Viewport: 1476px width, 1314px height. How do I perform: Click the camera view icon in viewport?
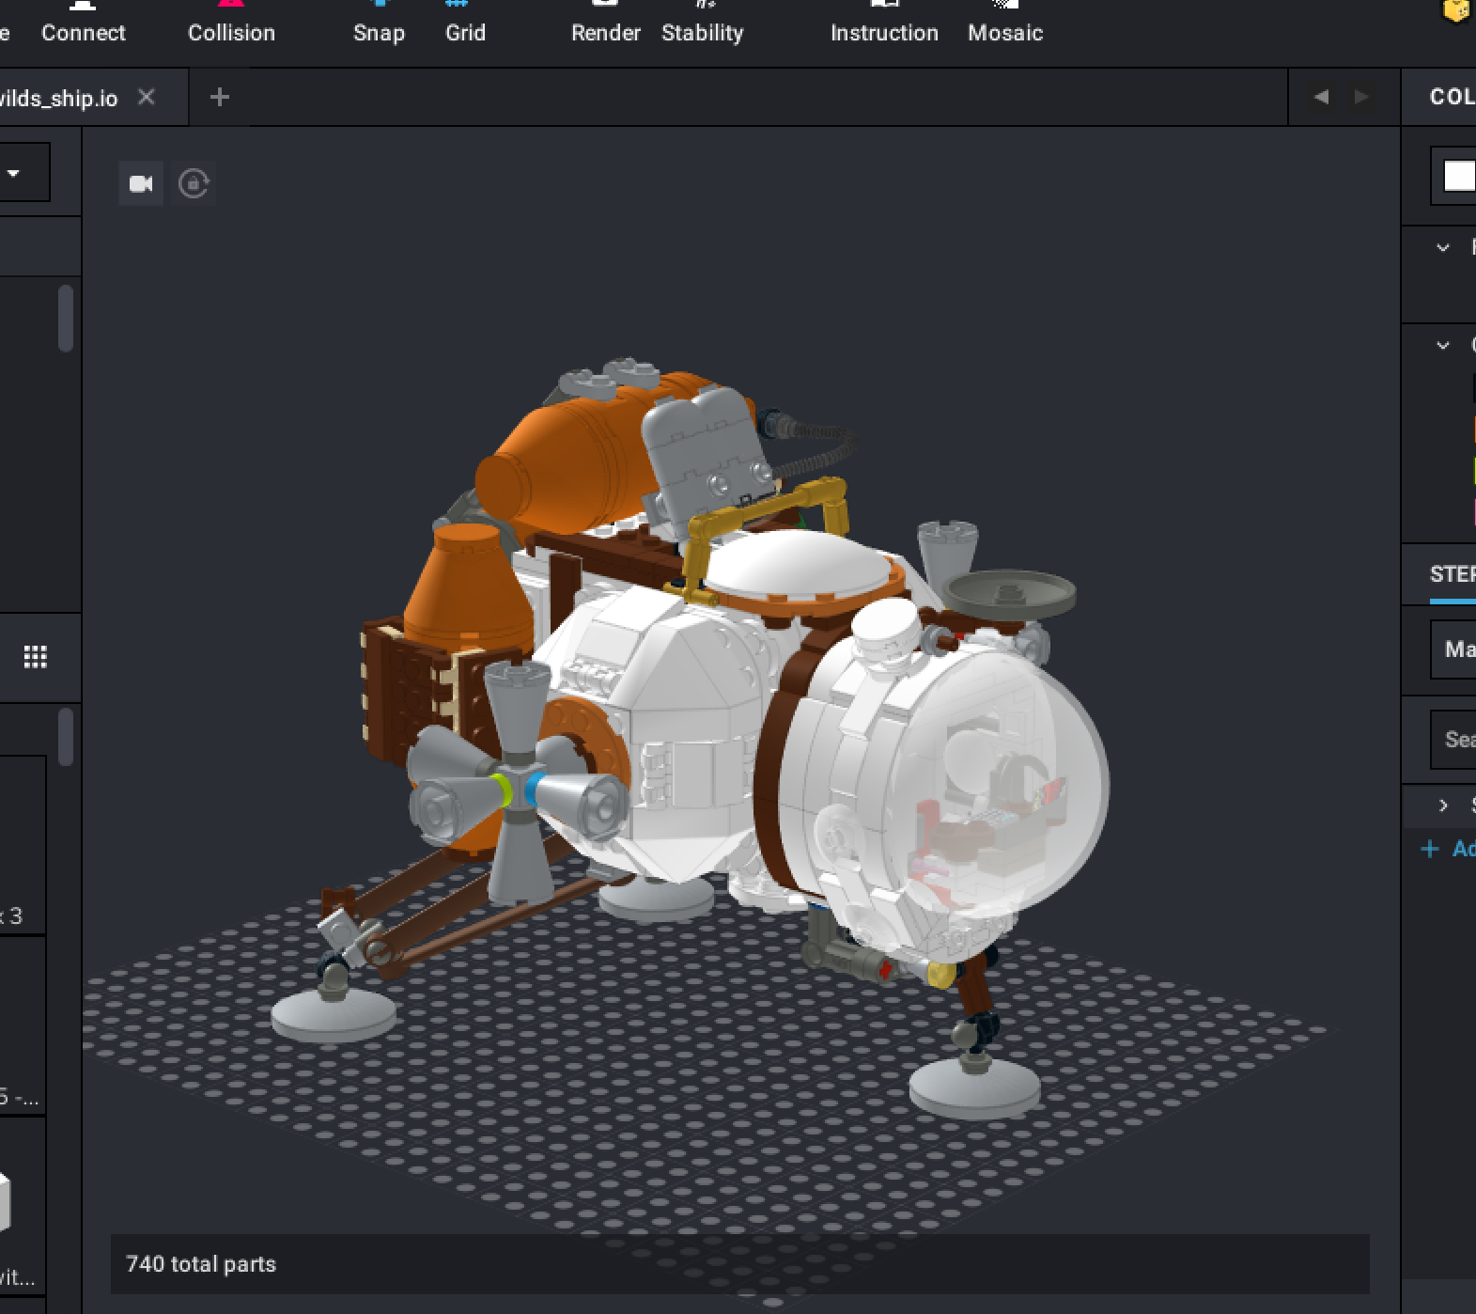point(141,183)
